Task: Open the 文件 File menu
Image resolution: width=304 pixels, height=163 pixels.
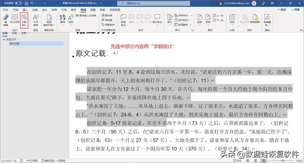Action: [x=5, y=10]
